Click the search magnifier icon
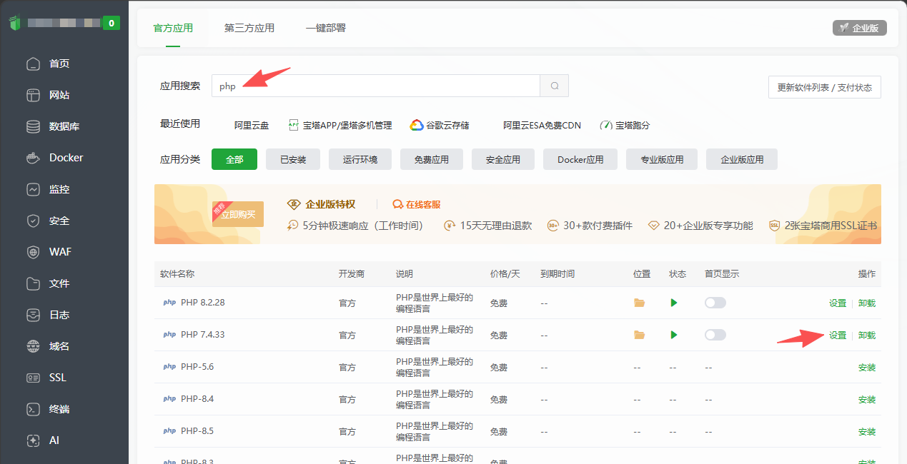Viewport: 907px width, 464px height. pos(555,86)
